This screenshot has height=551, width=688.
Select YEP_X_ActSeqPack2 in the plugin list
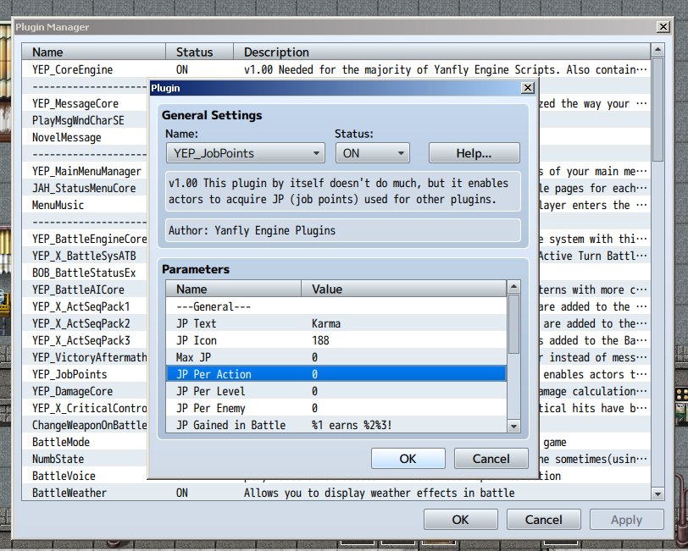tap(81, 323)
